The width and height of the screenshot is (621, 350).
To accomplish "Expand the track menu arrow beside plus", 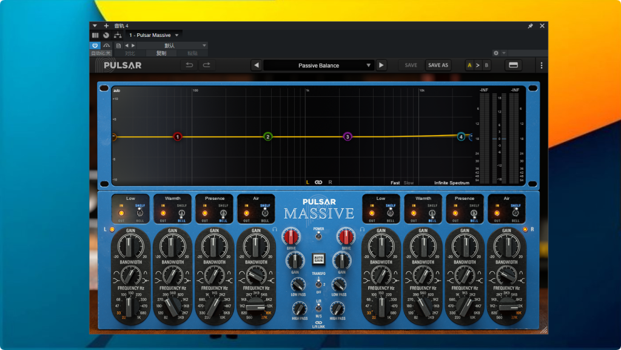I will (x=95, y=25).
